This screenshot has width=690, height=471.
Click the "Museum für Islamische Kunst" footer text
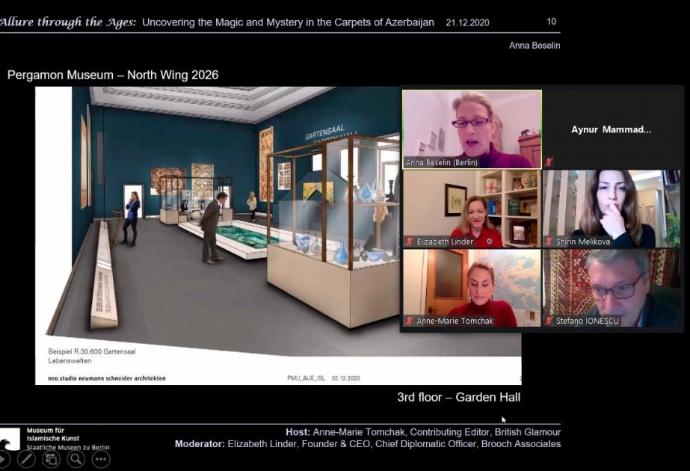point(53,434)
